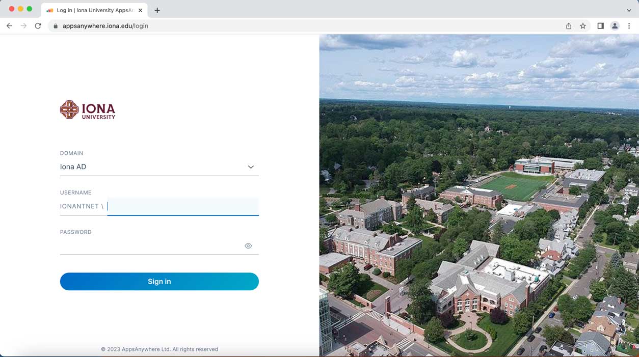Screen dimensions: 639x357
Task: Click the Iona University logo
Action: [x=88, y=109]
